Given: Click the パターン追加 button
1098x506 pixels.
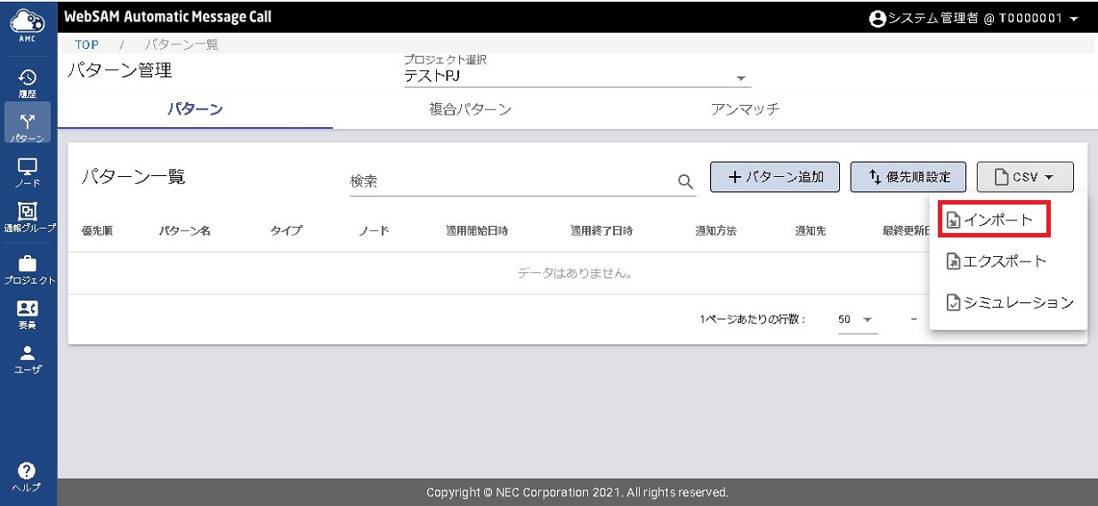Looking at the screenshot, I should 774,177.
